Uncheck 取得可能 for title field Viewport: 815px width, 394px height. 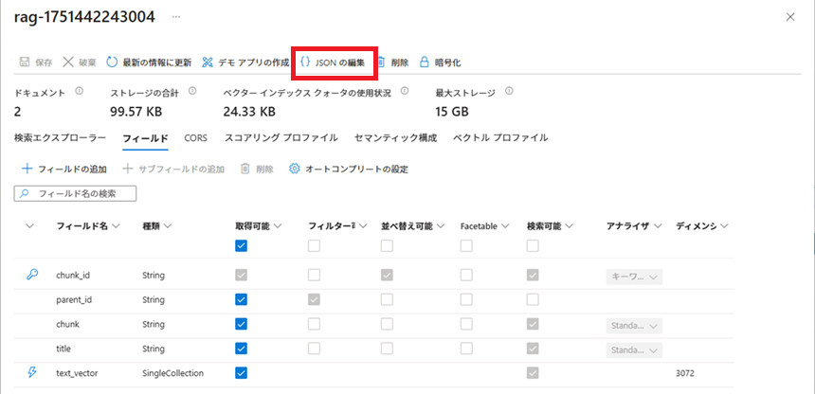[x=241, y=349]
